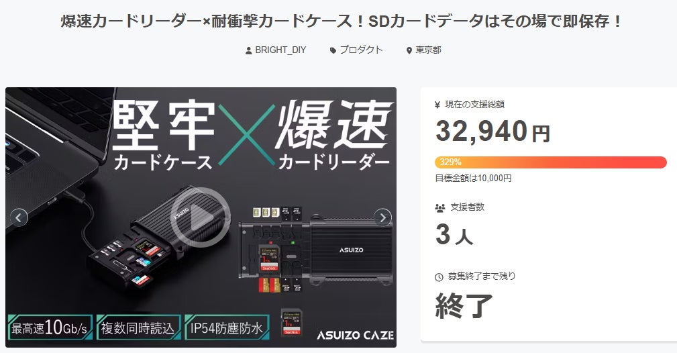Play the product video
Viewport: 677px width, 353px height.
click(x=201, y=217)
